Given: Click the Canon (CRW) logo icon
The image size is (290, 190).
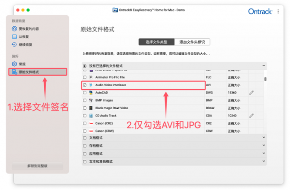Looking at the screenshot, I should (x=91, y=131).
